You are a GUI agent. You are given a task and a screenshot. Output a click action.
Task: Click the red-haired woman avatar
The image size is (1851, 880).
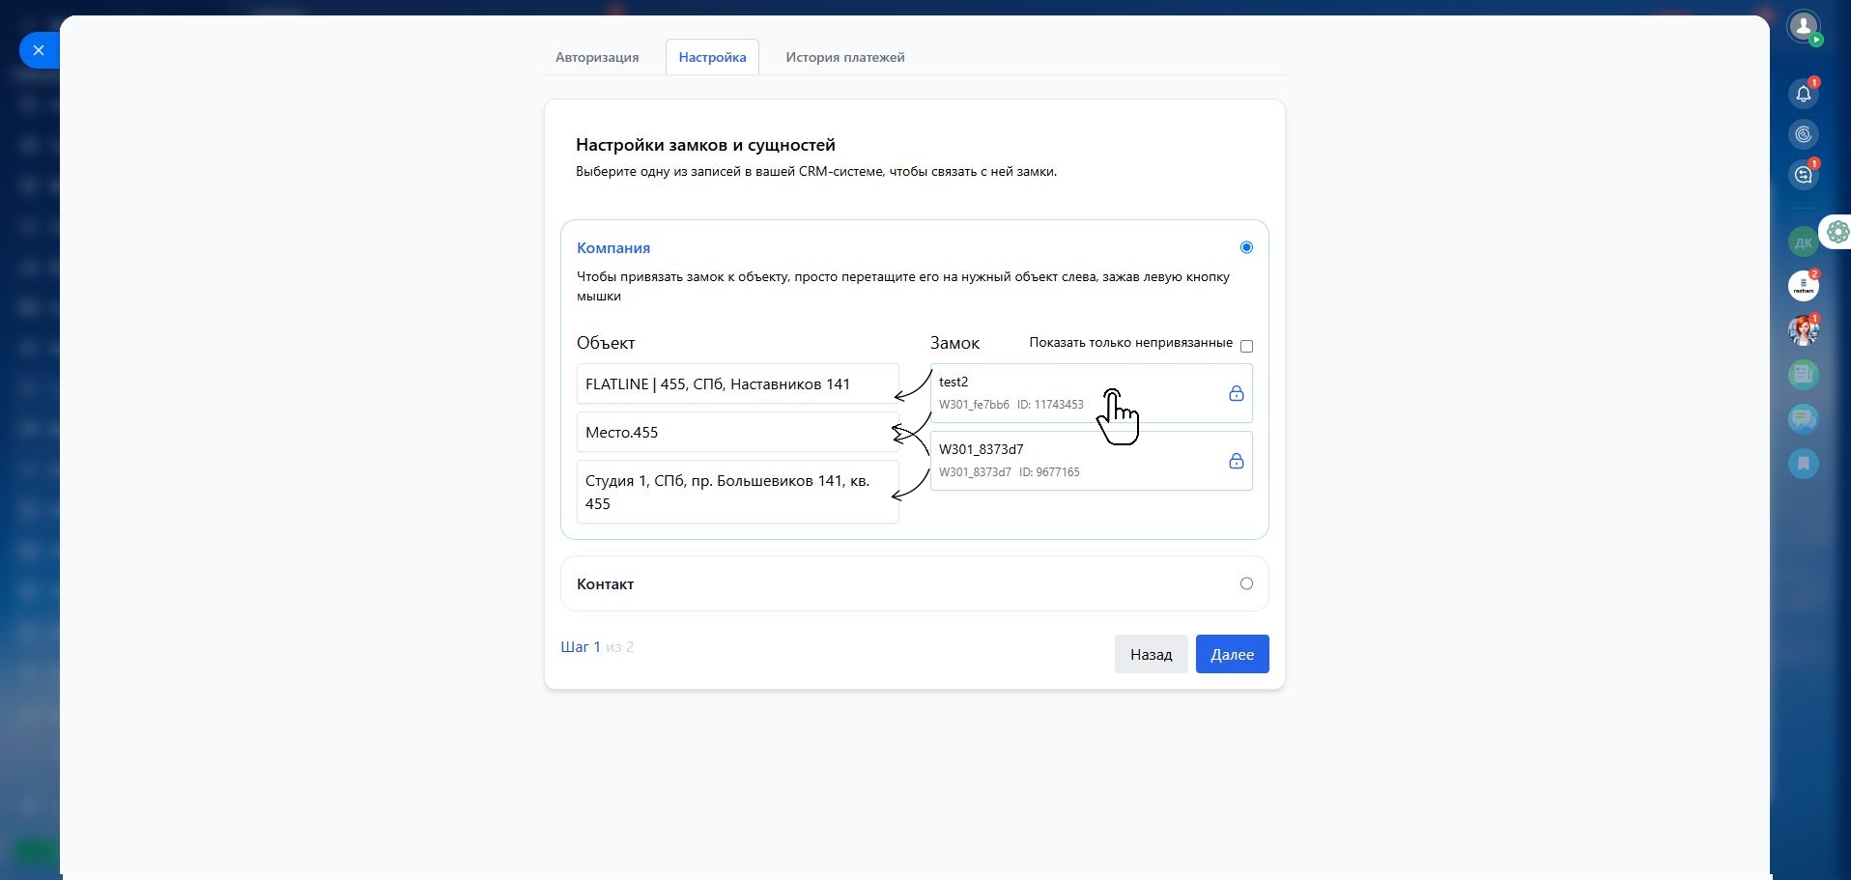coord(1803,330)
